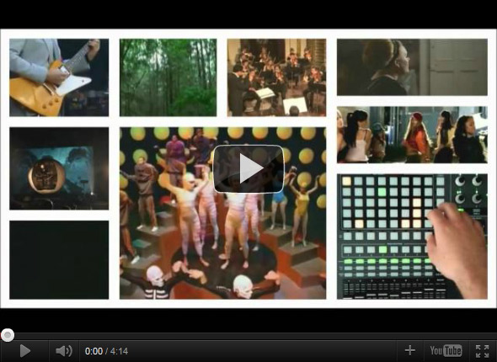Click the middle of the progress bar

coord(248,335)
